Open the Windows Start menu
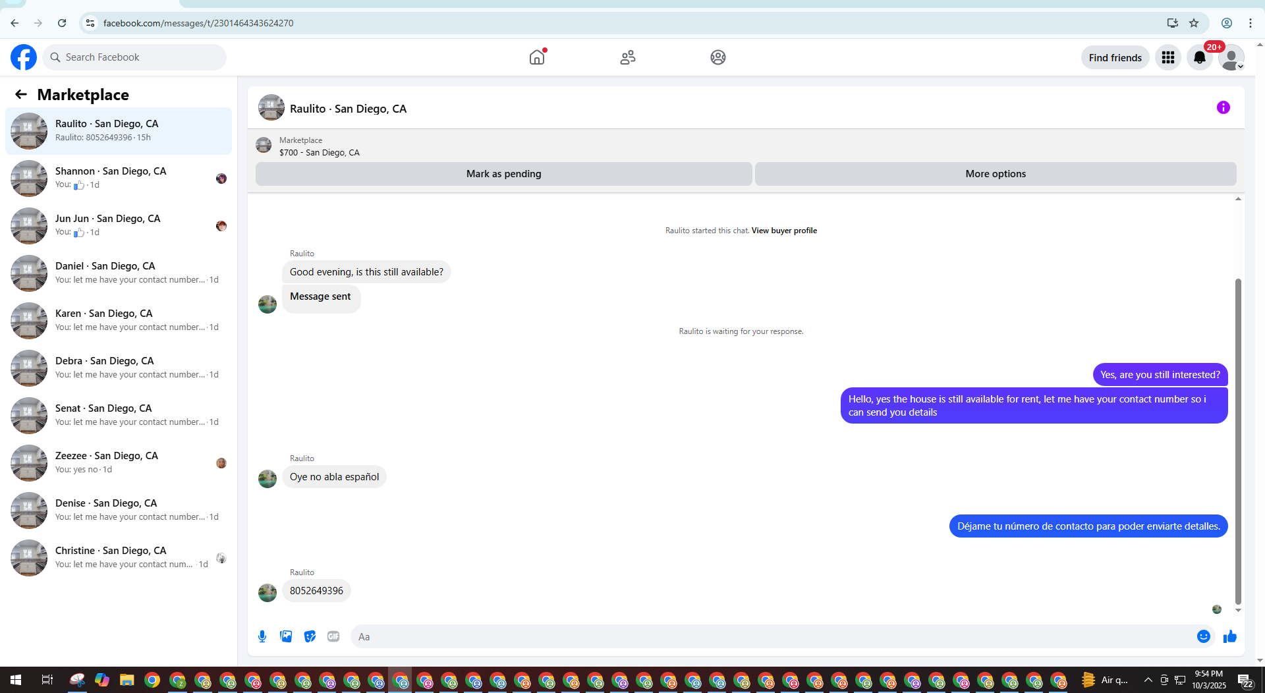This screenshot has height=693, width=1265. point(16,680)
